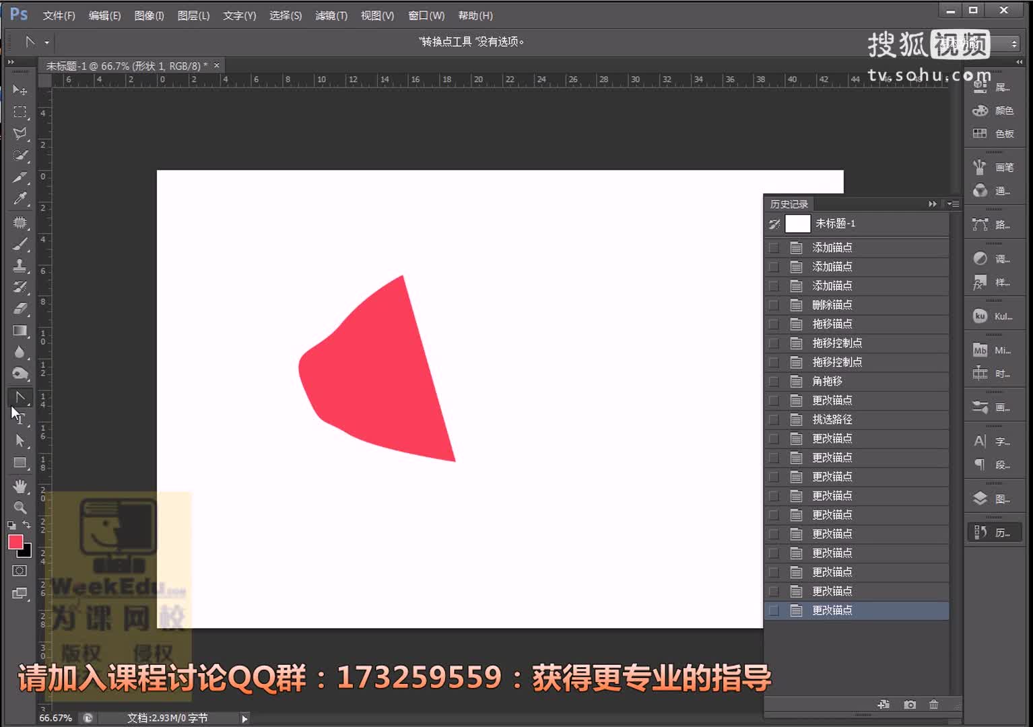Set history brush source for 删除锚点
This screenshot has height=727, width=1033.
pos(774,305)
